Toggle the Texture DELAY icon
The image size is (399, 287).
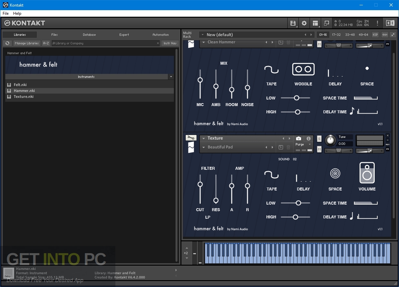(x=303, y=178)
